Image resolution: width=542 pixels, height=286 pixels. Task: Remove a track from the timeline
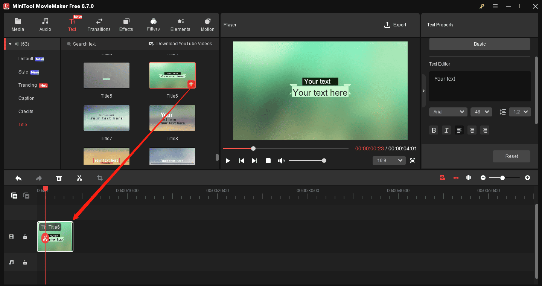coord(26,196)
